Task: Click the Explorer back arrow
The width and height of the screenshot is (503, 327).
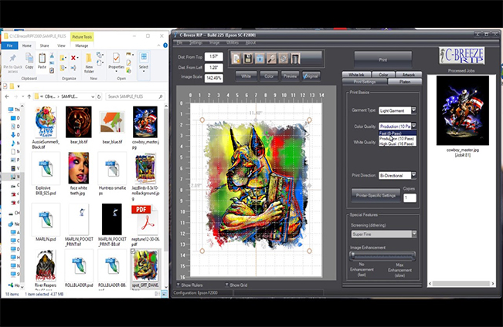Action: (7, 96)
